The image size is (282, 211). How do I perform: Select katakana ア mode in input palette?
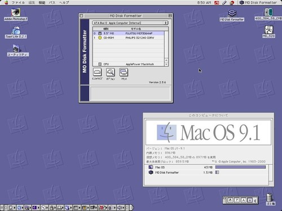(237, 200)
